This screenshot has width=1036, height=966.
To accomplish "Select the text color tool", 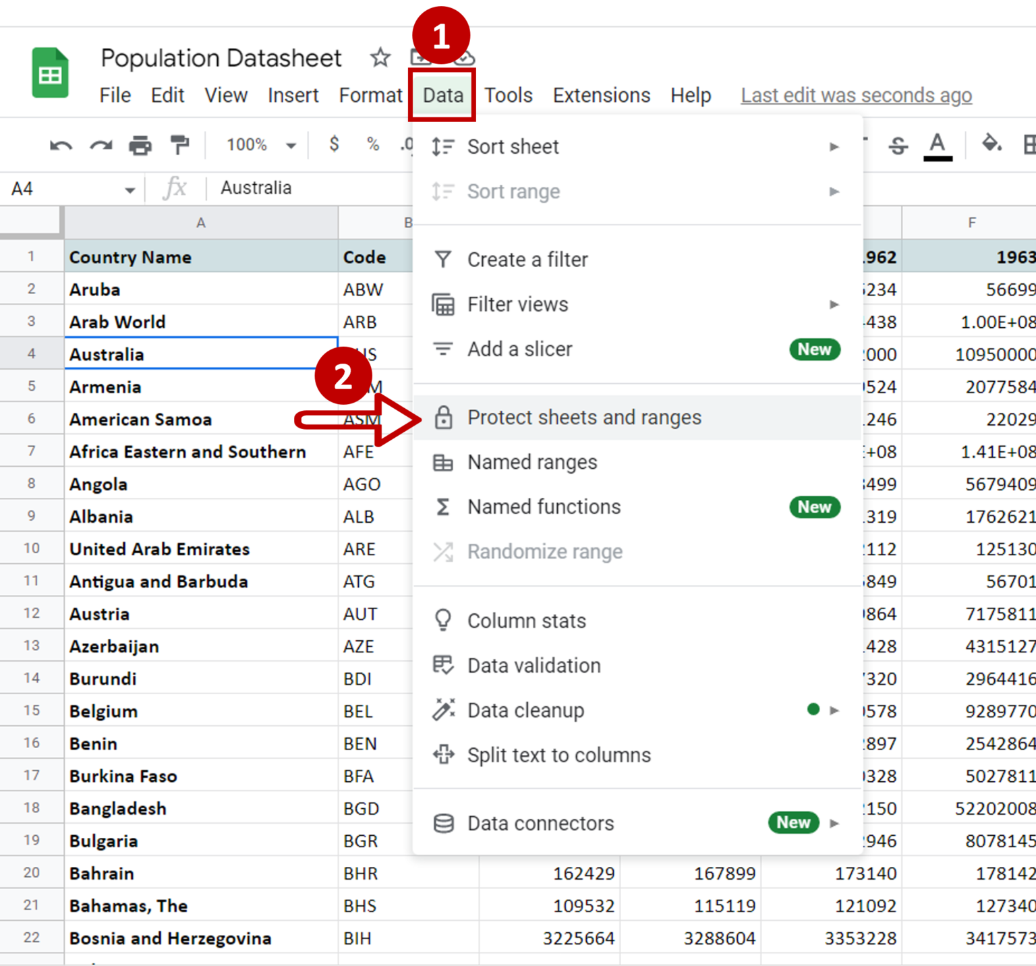I will [937, 144].
